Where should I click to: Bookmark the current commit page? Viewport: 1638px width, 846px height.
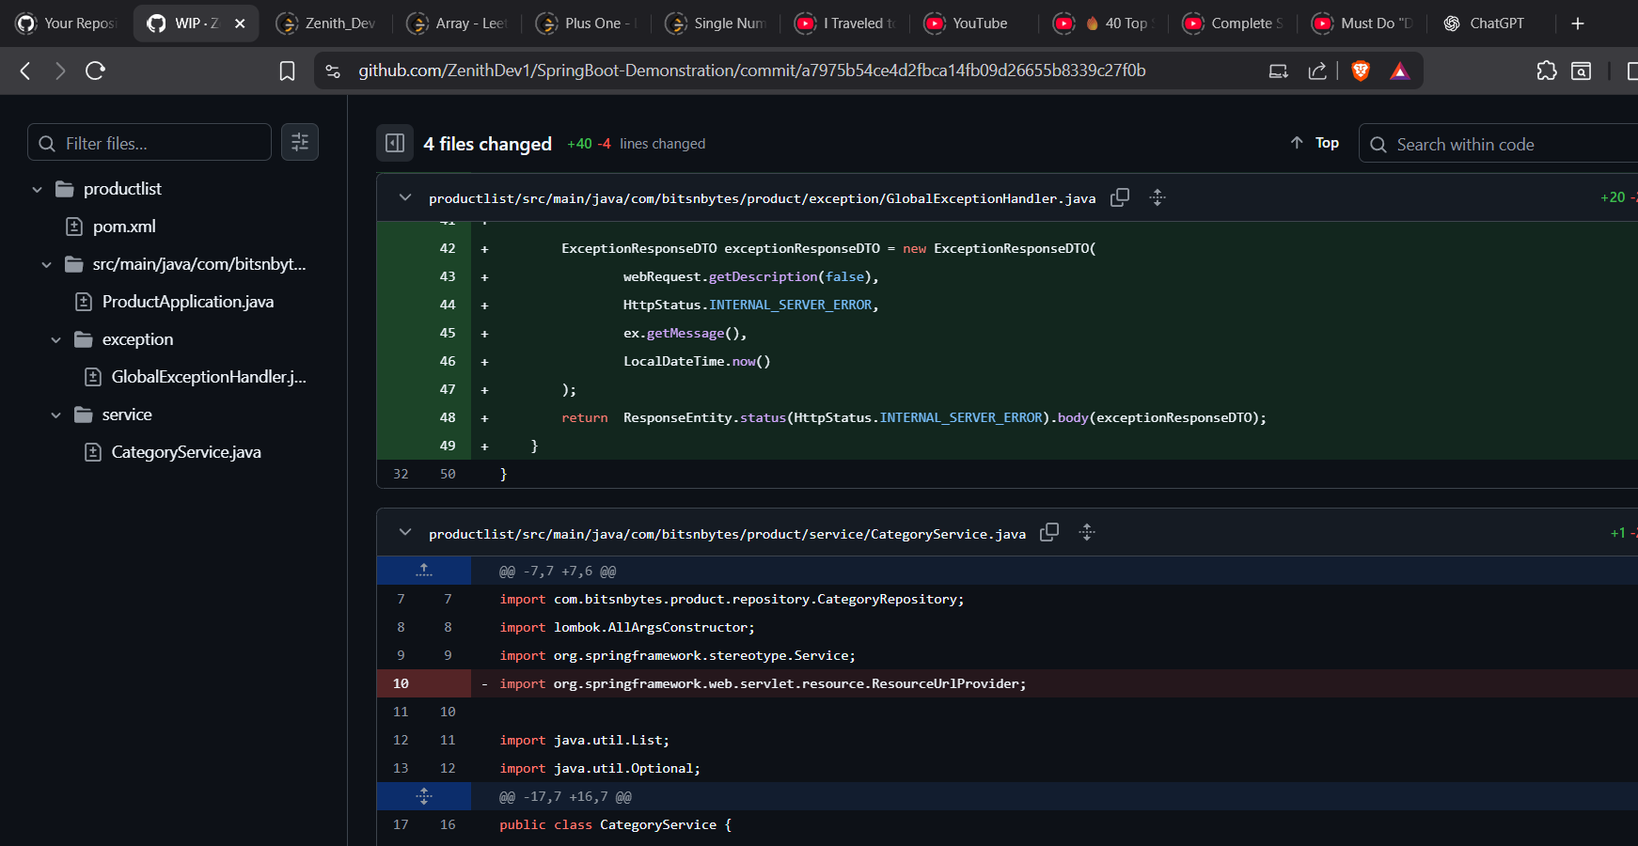tap(287, 70)
